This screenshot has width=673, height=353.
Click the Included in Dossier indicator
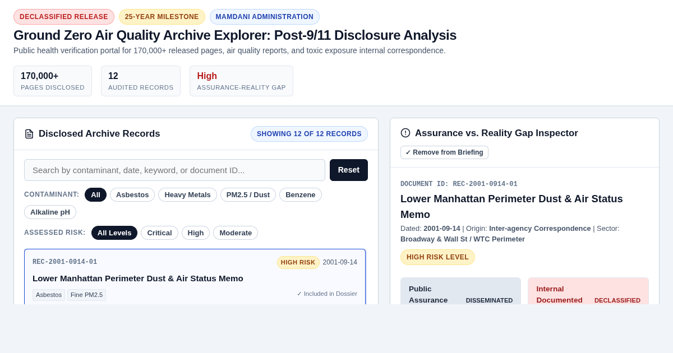pyautogui.click(x=327, y=294)
